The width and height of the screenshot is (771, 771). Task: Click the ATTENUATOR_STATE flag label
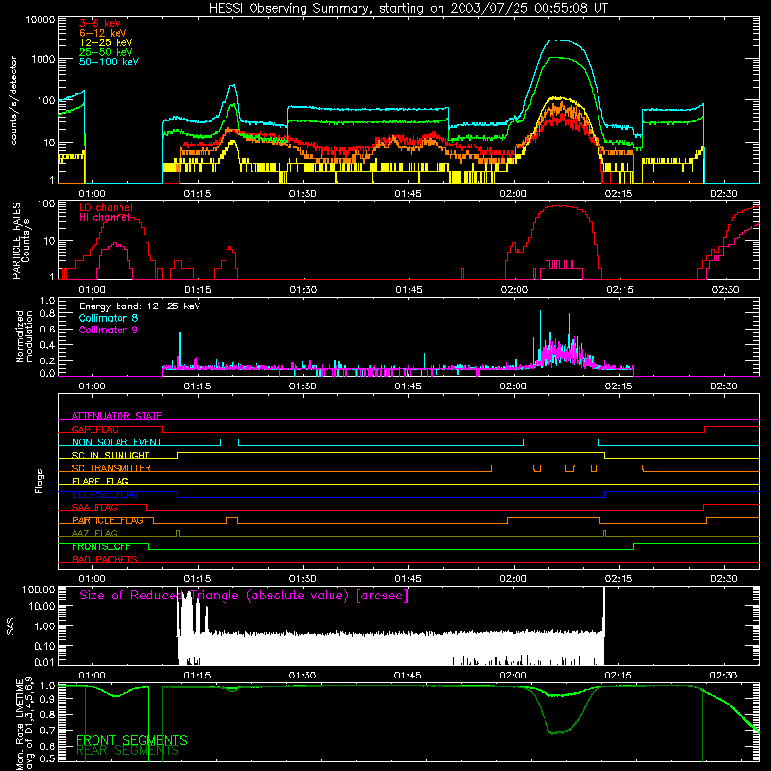point(117,416)
